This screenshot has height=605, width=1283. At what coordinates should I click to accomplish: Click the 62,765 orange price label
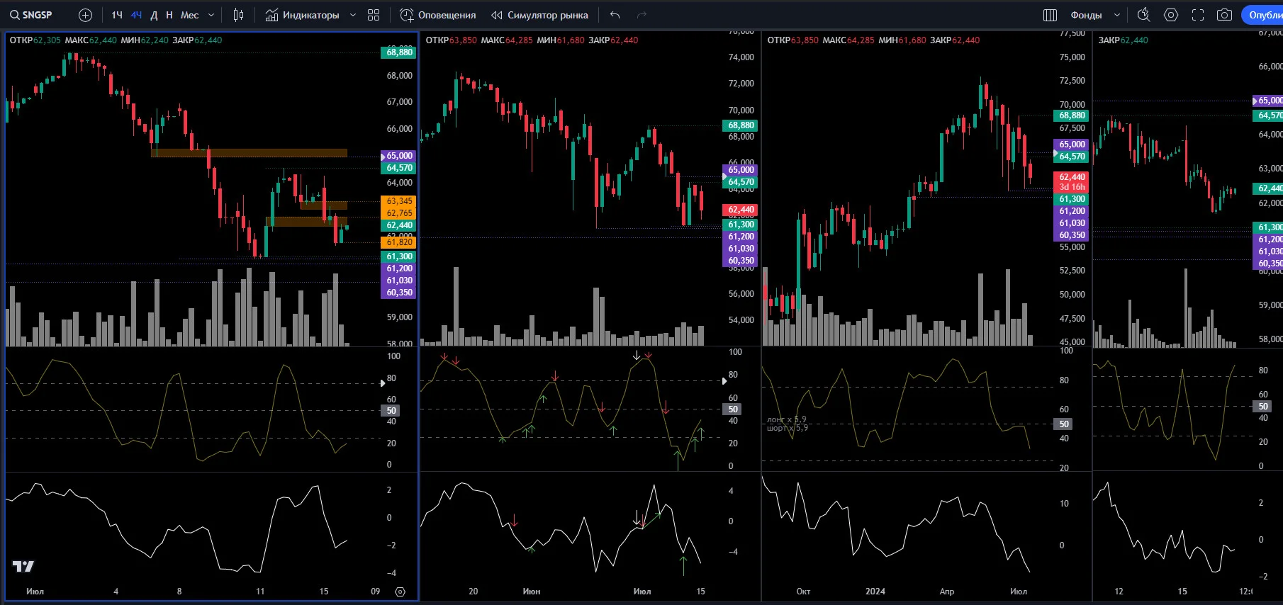(399, 213)
